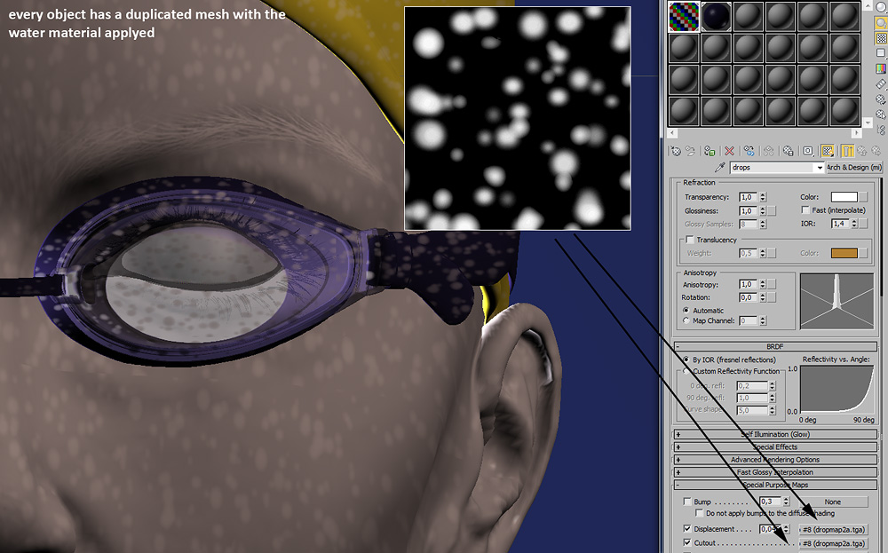The width and height of the screenshot is (888, 553).
Task: Select Map Channel radio button
Action: pos(686,320)
